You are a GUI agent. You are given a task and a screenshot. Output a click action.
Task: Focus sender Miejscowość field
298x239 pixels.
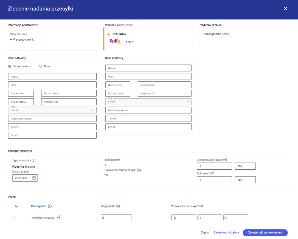[164, 93]
